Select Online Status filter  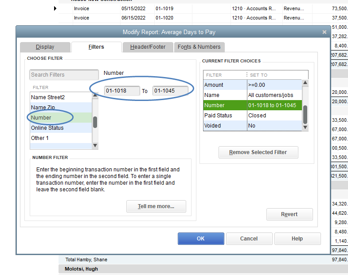pyautogui.click(x=61, y=128)
